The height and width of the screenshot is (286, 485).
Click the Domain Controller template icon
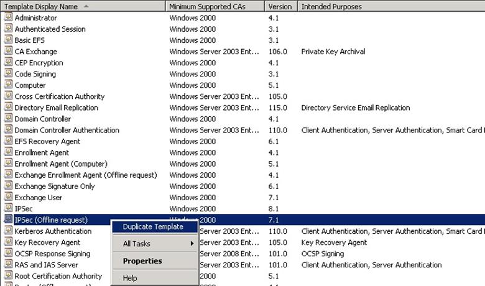pyautogui.click(x=8, y=118)
